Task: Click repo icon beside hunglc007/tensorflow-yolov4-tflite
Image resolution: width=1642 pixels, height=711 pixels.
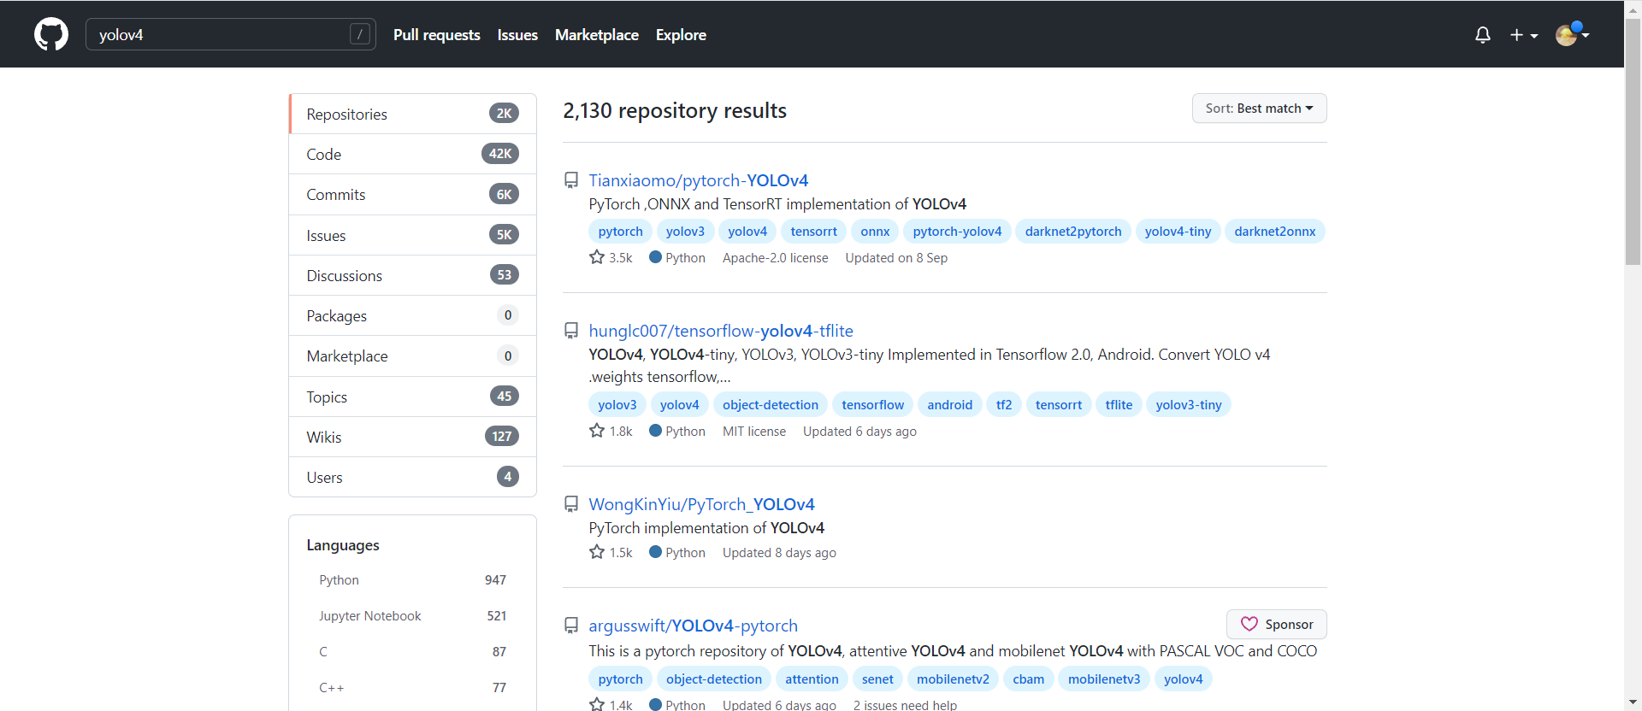Action: pos(571,331)
